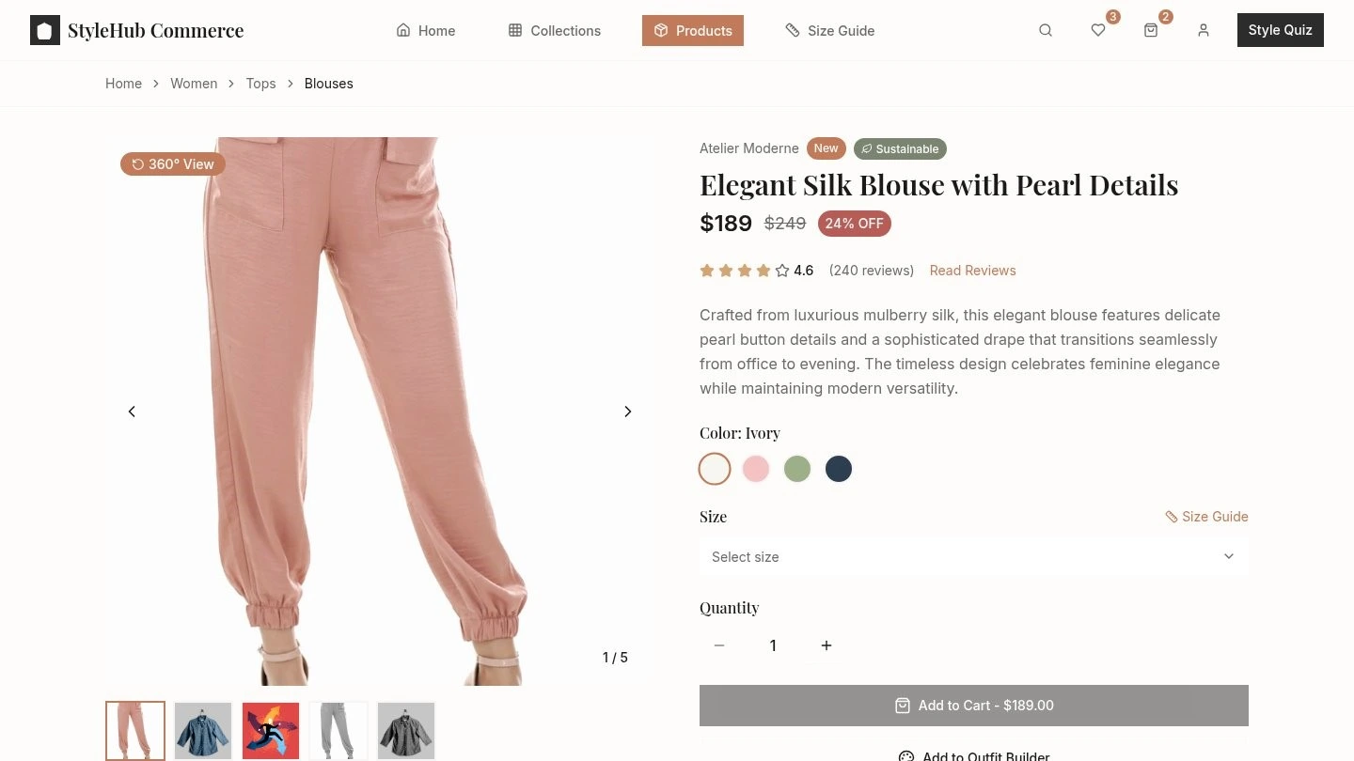Open the Select size dropdown
Image resolution: width=1354 pixels, height=761 pixels.
[973, 556]
